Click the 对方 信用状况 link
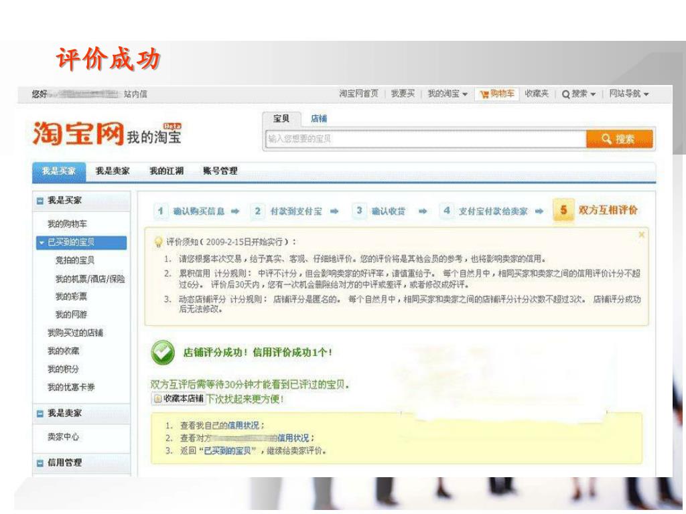This screenshot has height=514, width=686. pos(293,438)
